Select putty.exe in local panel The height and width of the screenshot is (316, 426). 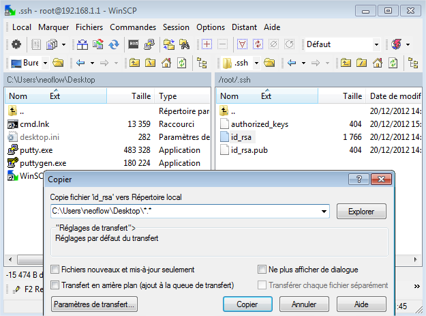36,150
